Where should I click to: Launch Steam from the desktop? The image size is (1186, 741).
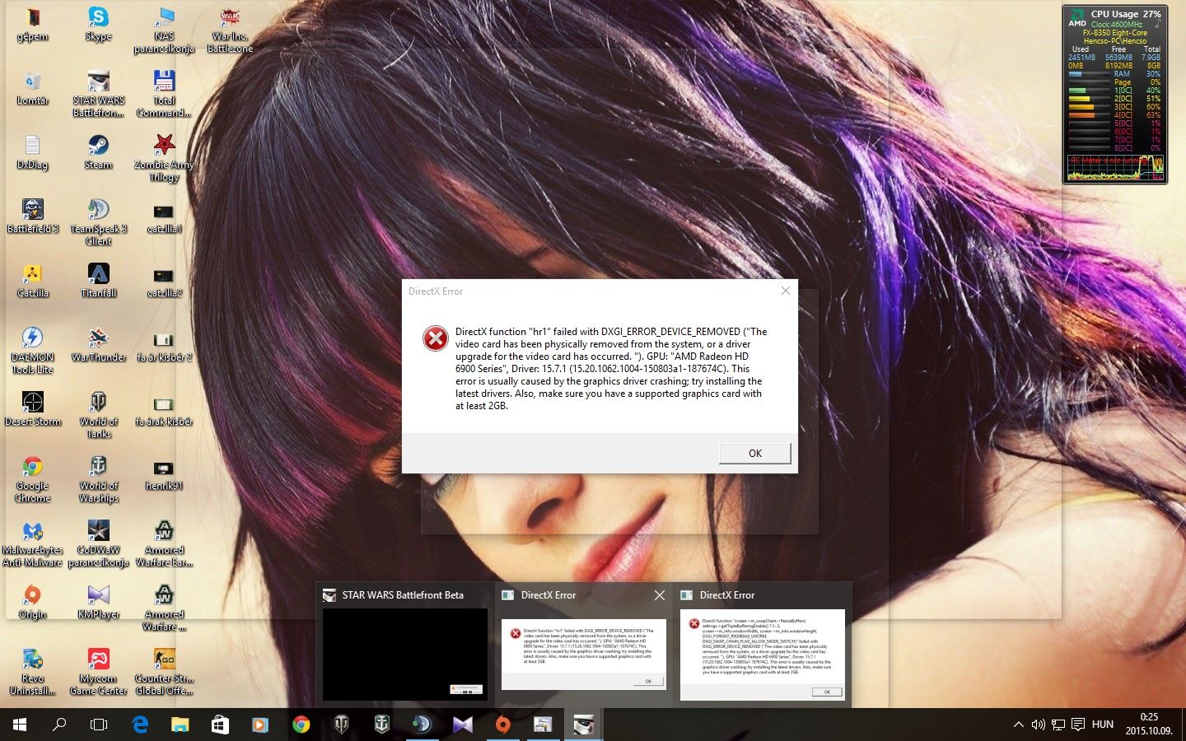coord(98,152)
